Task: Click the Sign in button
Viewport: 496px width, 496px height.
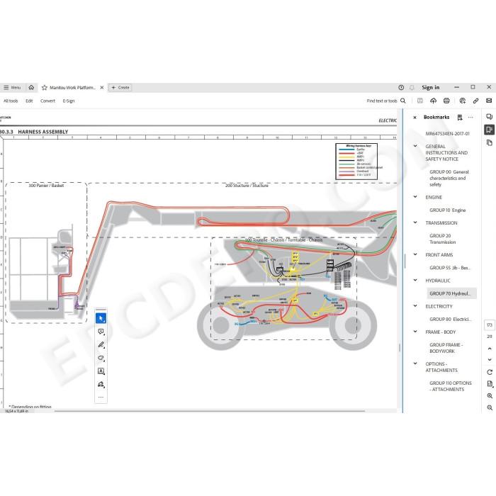Action: tap(431, 88)
